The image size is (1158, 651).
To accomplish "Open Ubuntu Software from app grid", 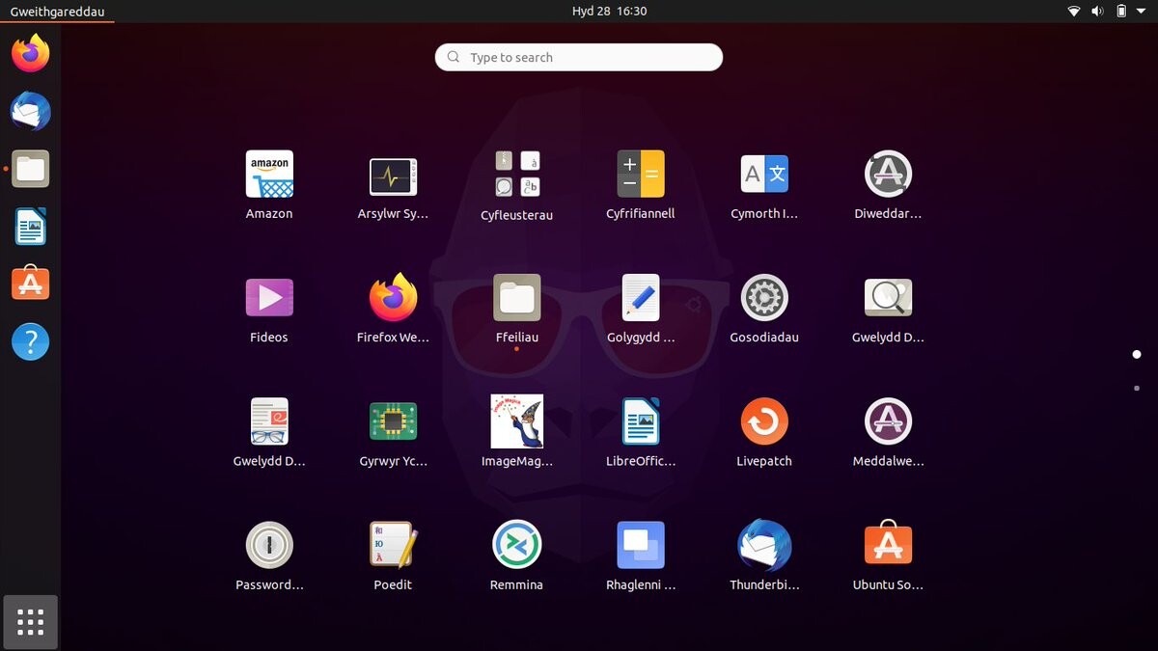I will click(x=888, y=545).
